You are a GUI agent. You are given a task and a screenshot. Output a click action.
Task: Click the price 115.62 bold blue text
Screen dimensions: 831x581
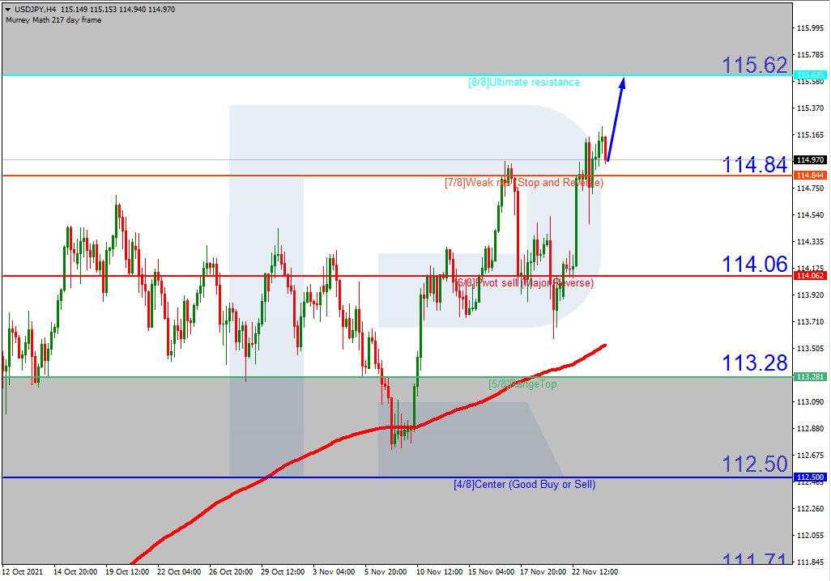754,65
